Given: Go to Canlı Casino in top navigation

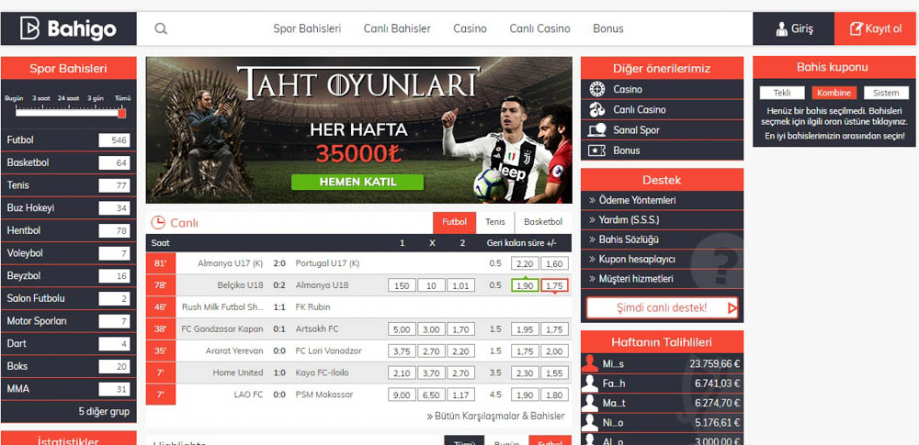Looking at the screenshot, I should tap(539, 28).
